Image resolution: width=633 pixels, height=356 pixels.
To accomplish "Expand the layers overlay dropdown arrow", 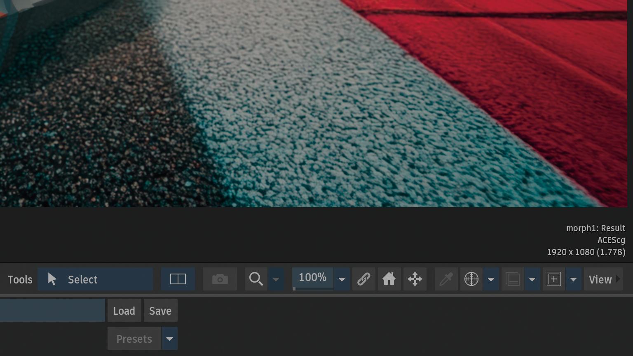I will click(532, 279).
